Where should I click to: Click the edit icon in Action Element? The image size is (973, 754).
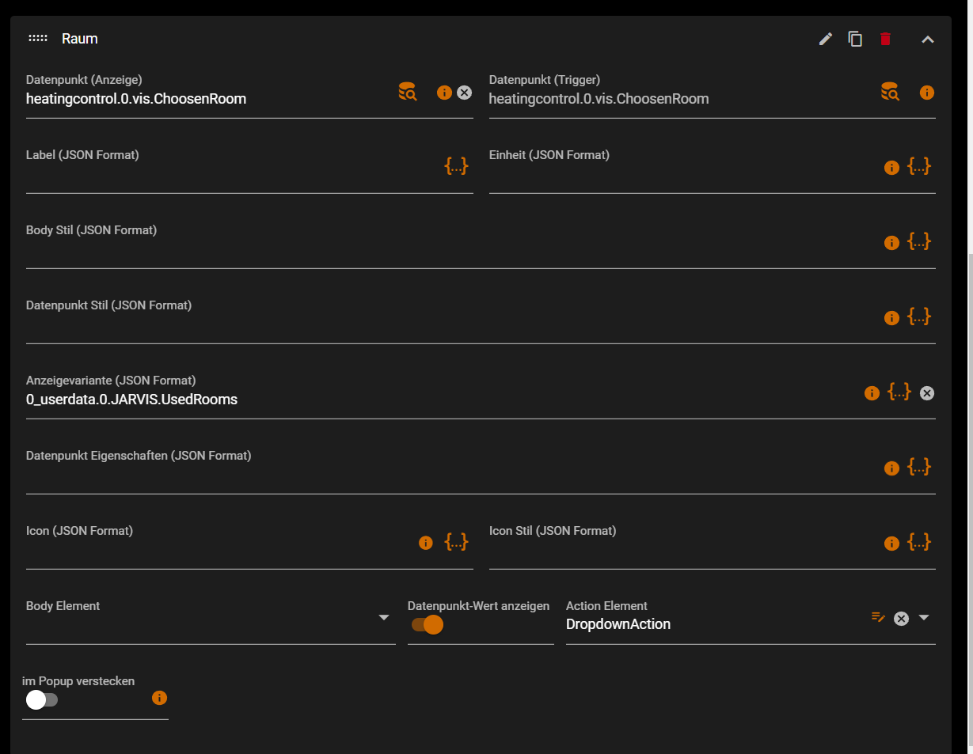pyautogui.click(x=878, y=617)
